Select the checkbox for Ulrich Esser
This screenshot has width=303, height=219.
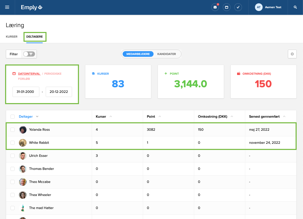(13, 156)
